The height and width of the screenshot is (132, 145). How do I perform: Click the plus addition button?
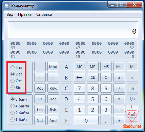click(x=119, y=121)
